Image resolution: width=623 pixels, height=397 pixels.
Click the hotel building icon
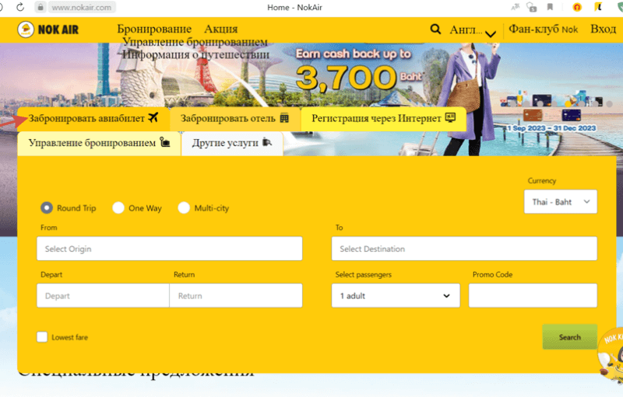point(284,117)
